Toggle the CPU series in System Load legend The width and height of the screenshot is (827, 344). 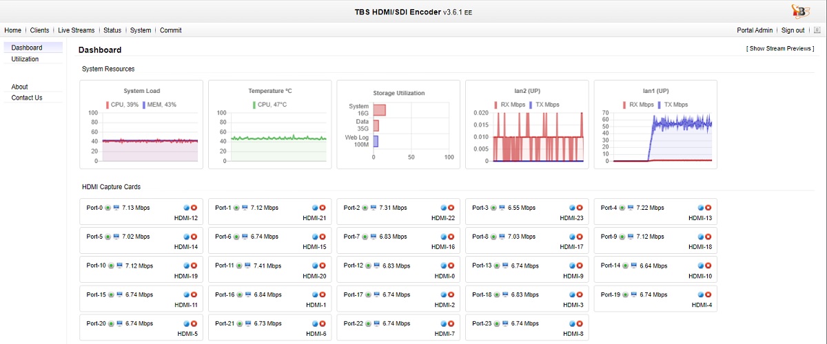point(122,105)
